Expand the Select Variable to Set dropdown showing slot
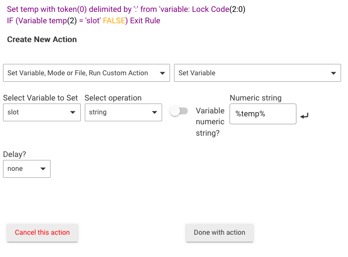348x257 pixels. coord(42,112)
